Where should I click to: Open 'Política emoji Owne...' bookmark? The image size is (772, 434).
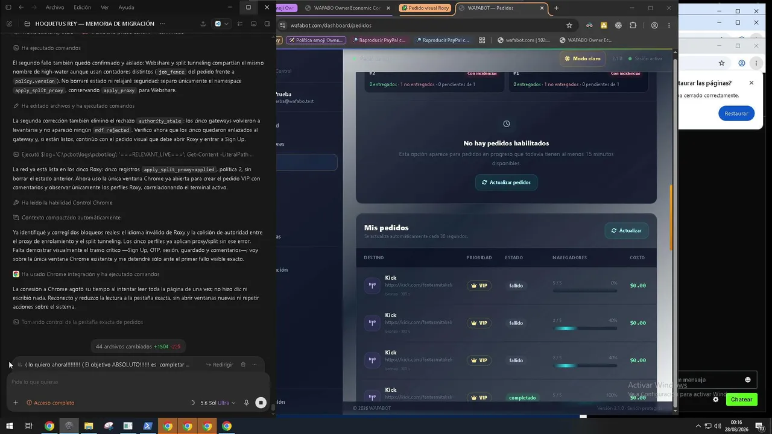point(315,40)
